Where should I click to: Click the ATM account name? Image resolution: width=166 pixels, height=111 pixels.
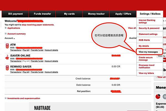(13, 45)
